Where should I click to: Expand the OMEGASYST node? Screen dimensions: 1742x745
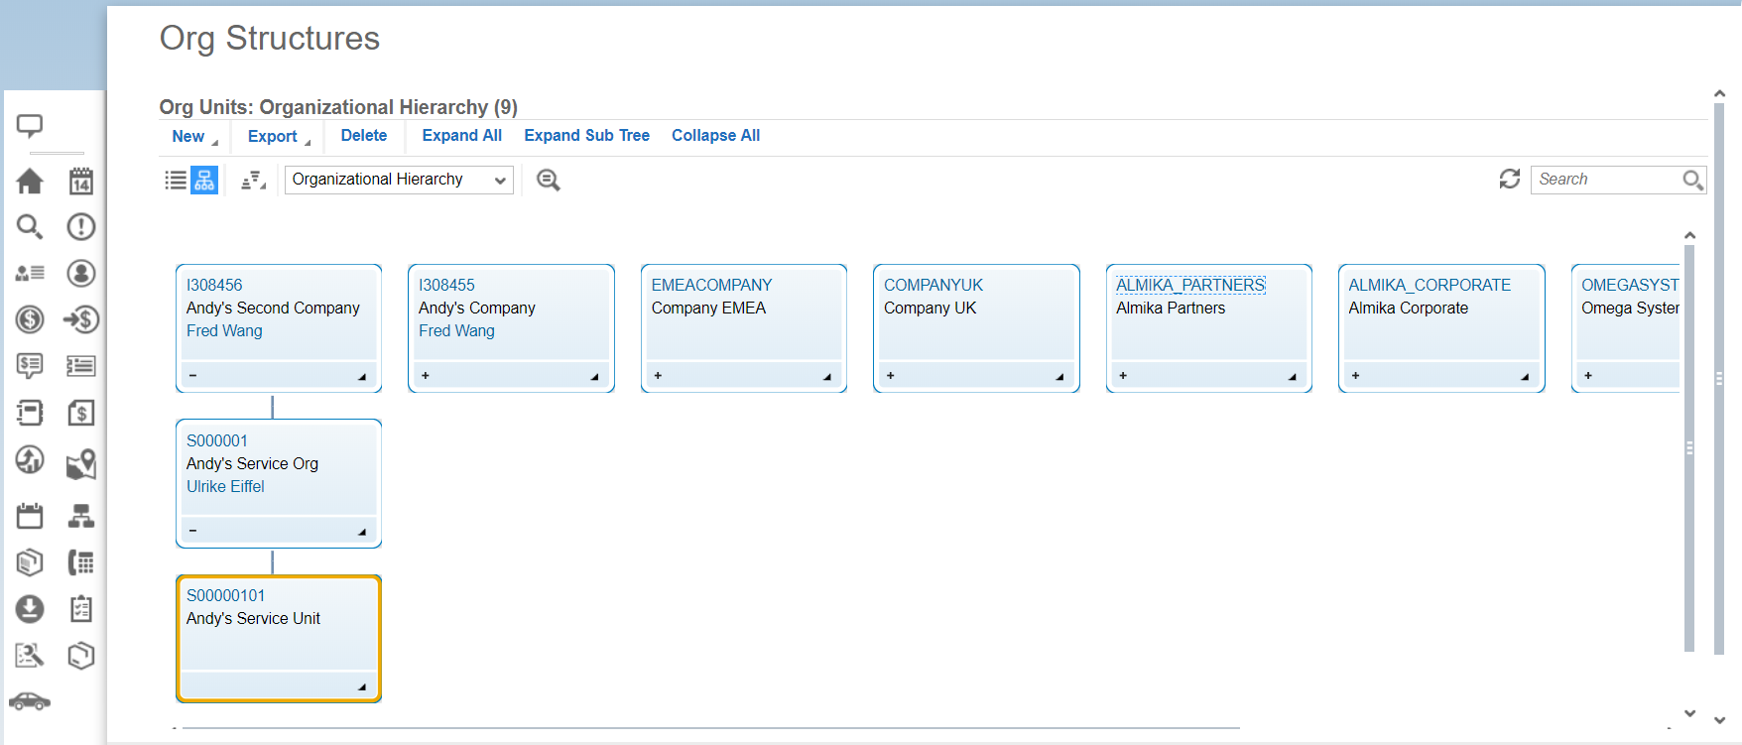click(1588, 376)
